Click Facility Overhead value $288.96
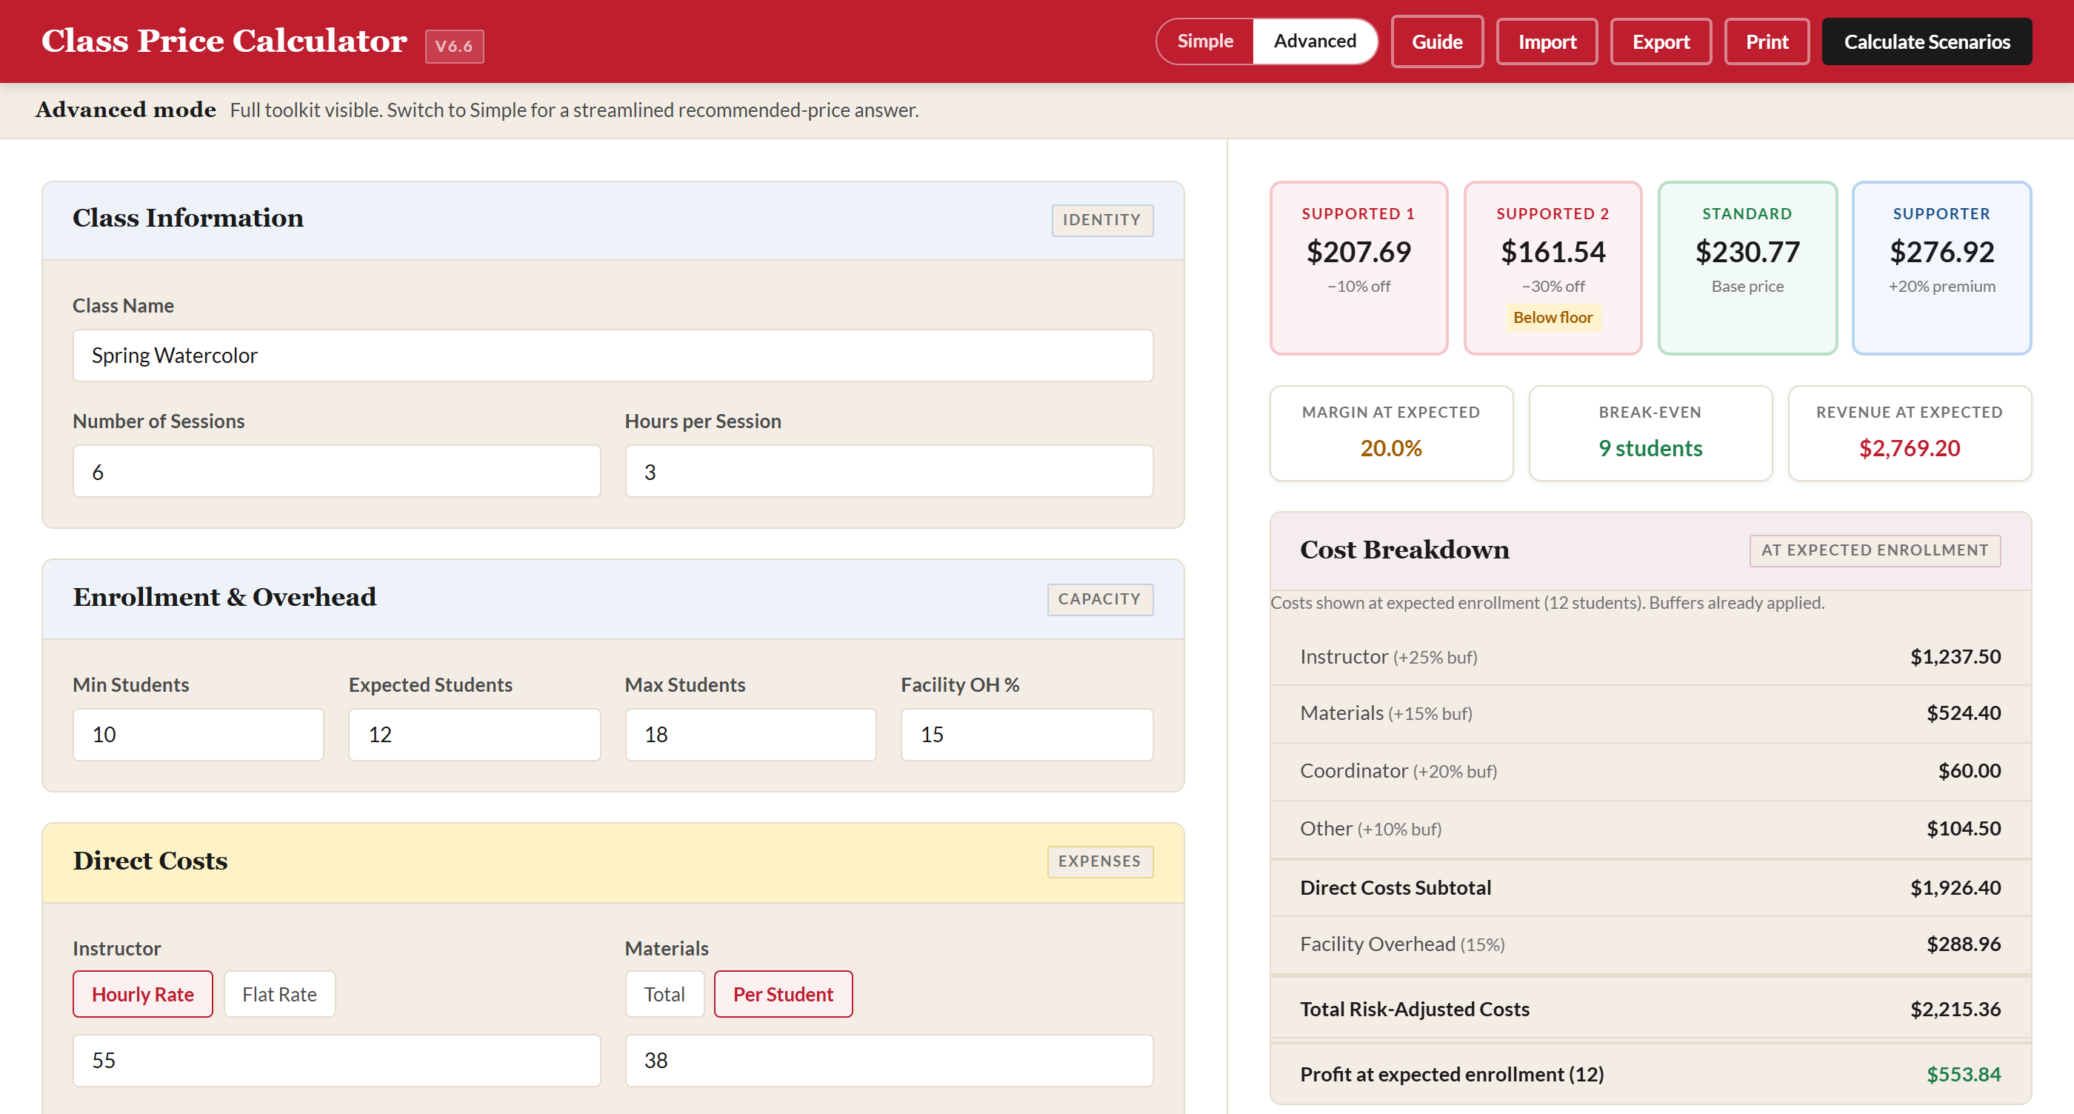The width and height of the screenshot is (2074, 1114). tap(1963, 944)
